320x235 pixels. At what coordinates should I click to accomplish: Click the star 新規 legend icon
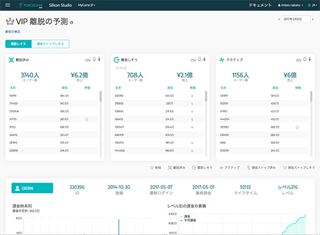tap(152, 167)
